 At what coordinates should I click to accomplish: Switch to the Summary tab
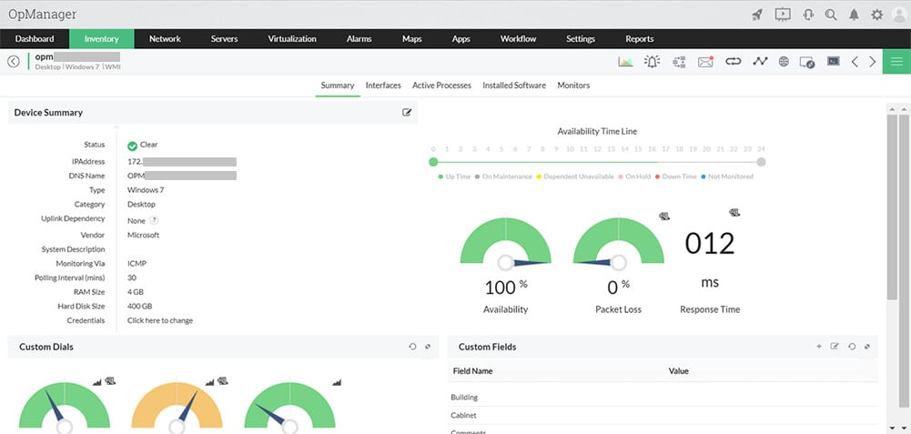tap(338, 86)
